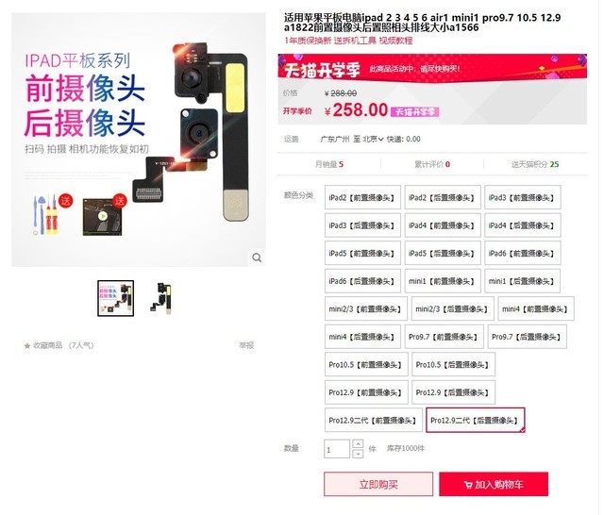
Task: Click the cart icon in 加入购物车 button
Action: pos(468,485)
